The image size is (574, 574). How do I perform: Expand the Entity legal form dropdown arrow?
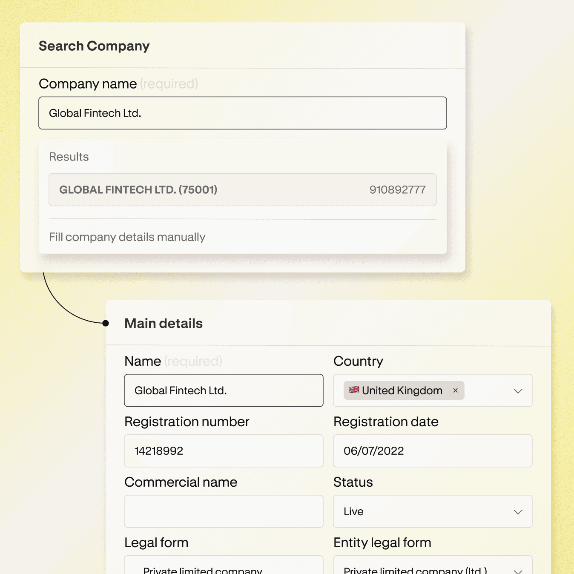[x=518, y=571]
